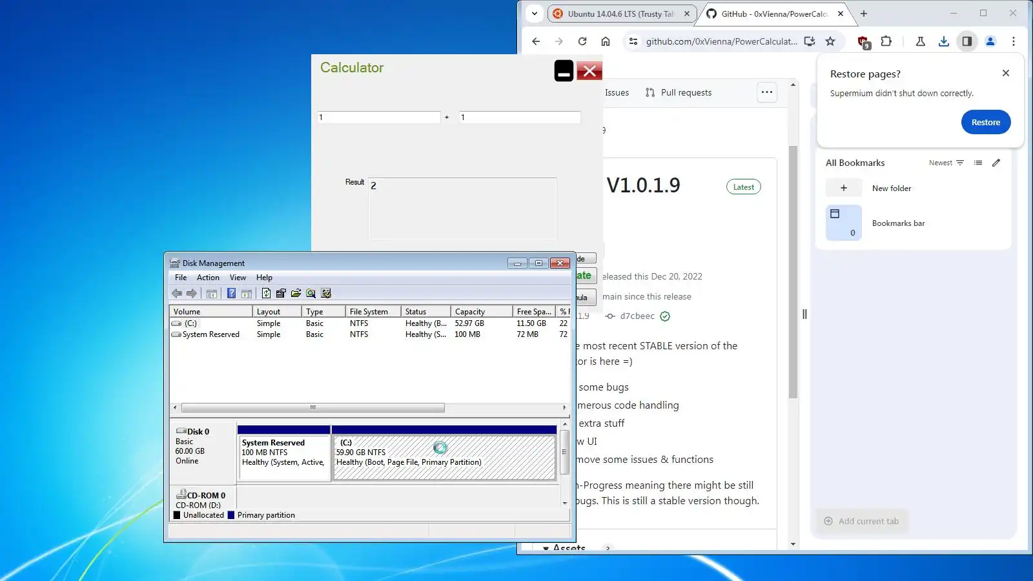This screenshot has width=1033, height=581.
Task: Open the browser home page
Action: pyautogui.click(x=606, y=41)
